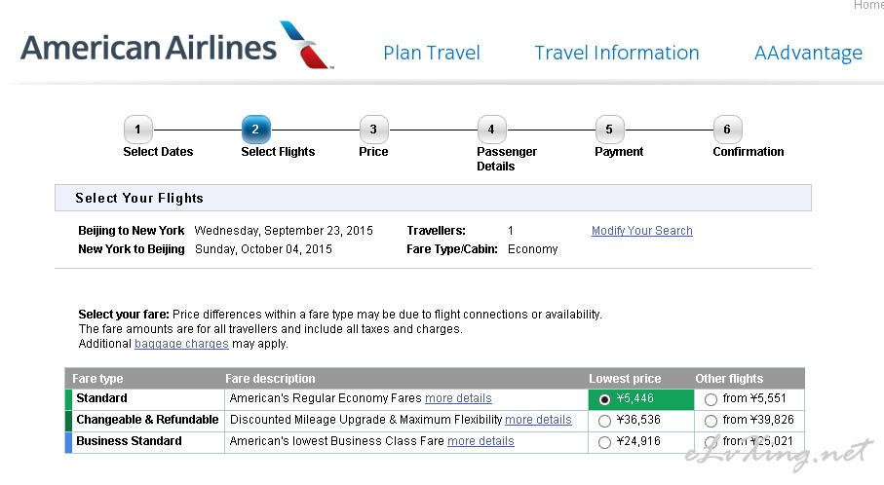Click the American Airlines logo

177,46
